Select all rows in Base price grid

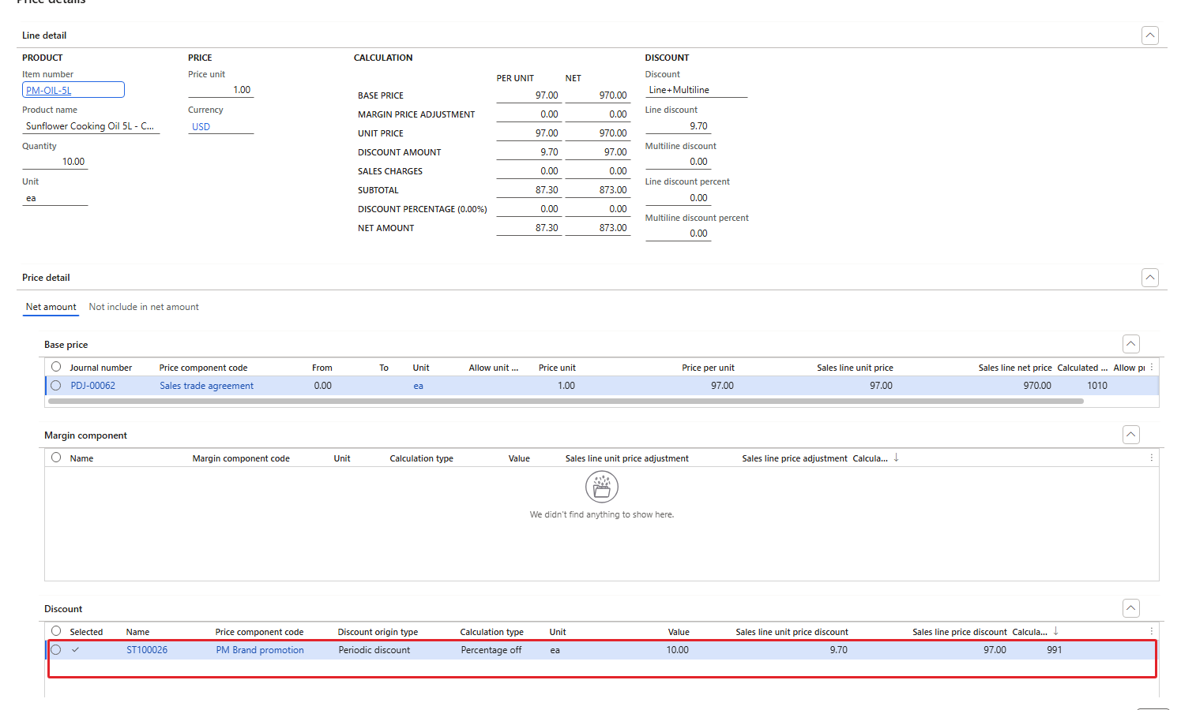pyautogui.click(x=56, y=367)
